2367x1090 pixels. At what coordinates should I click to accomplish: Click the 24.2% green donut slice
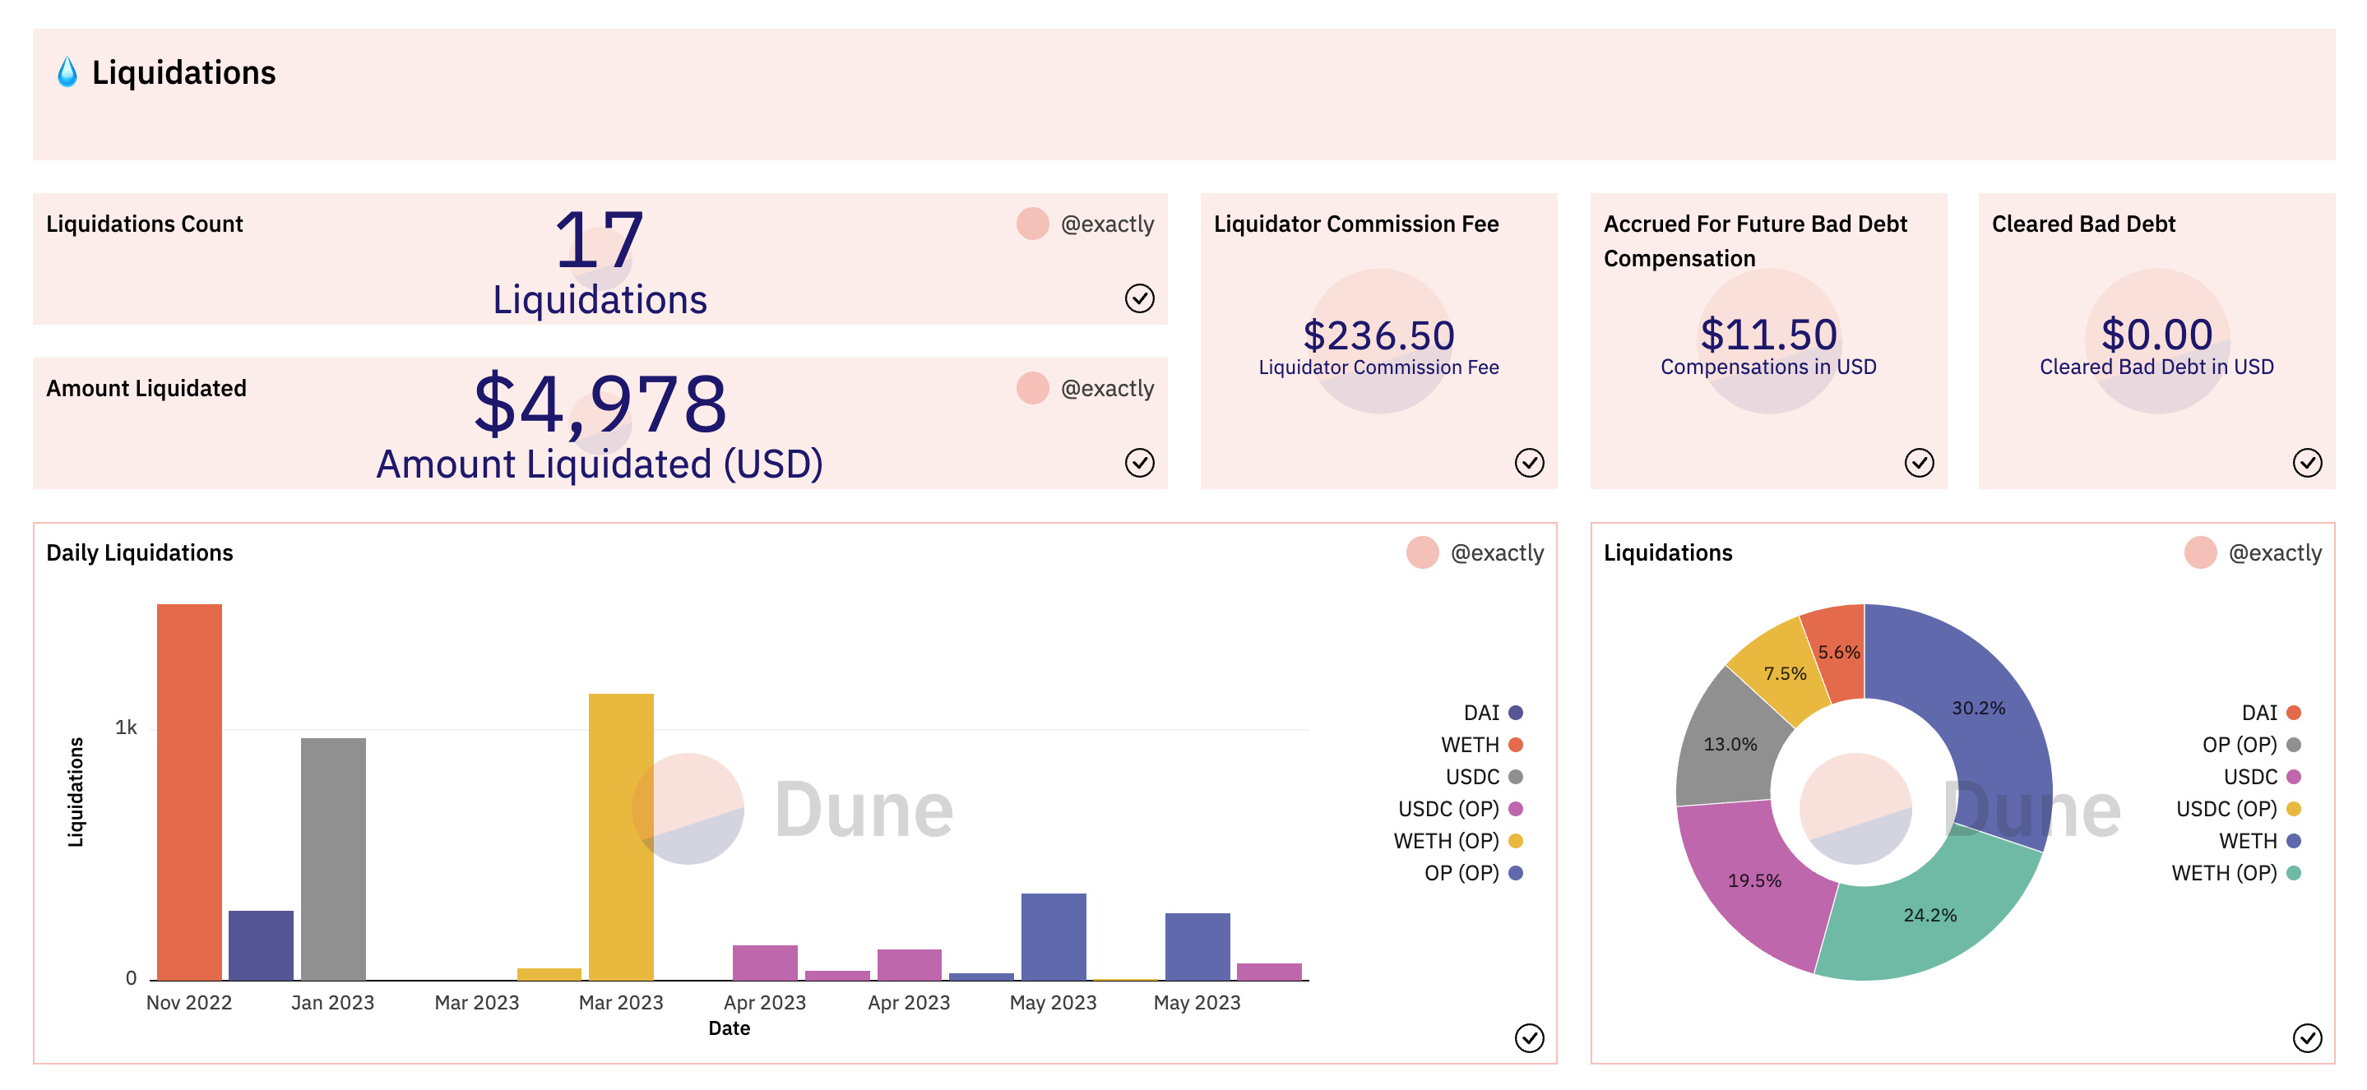coord(1929,914)
